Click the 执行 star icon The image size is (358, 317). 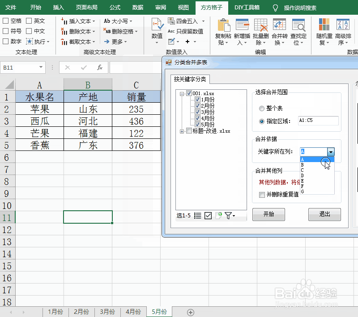click(29, 42)
